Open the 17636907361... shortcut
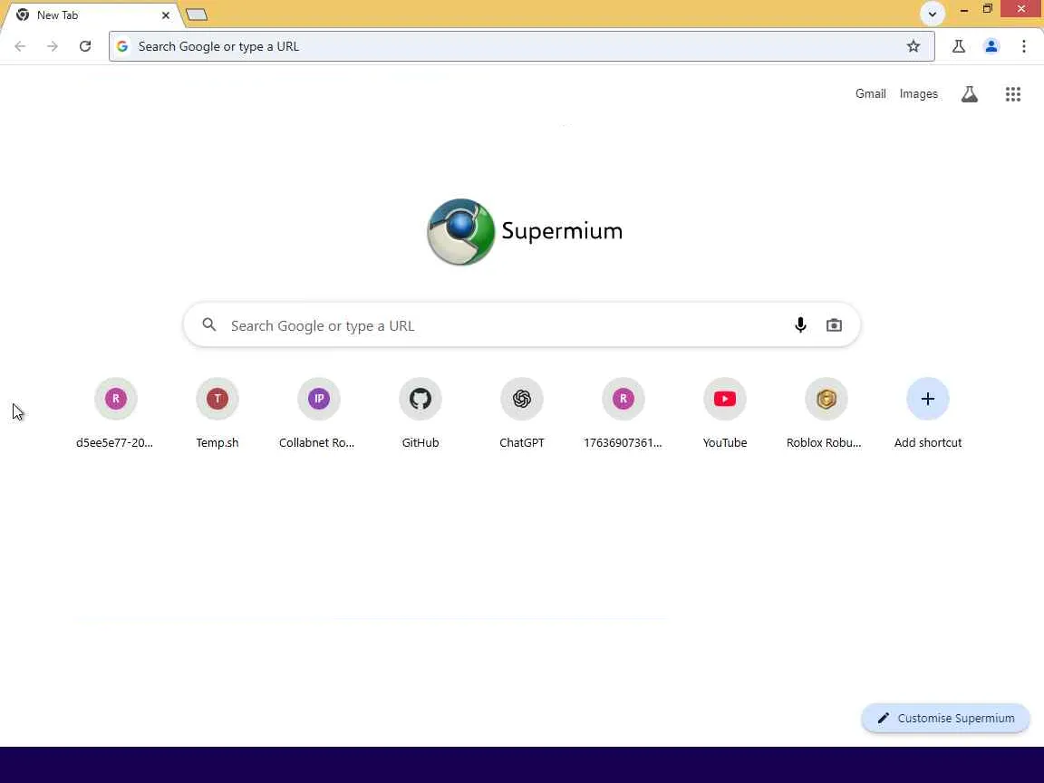1044x783 pixels. 623,412
